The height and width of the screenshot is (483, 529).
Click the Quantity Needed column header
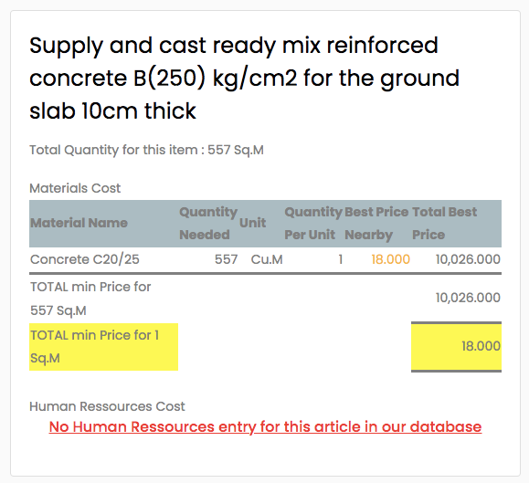(208, 223)
